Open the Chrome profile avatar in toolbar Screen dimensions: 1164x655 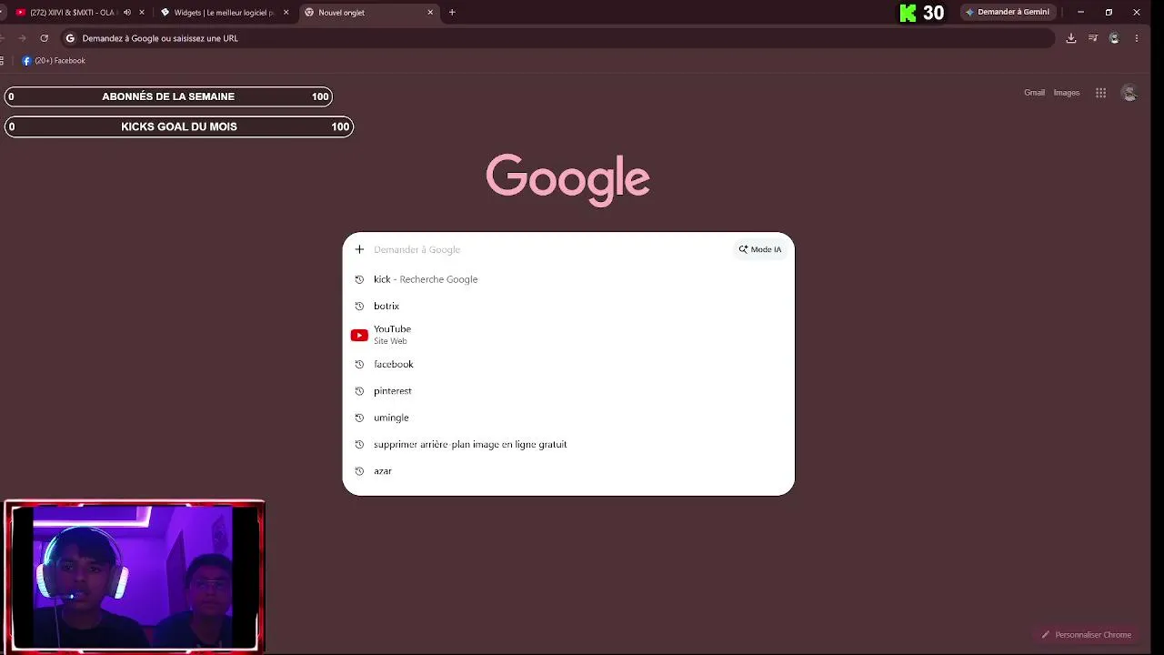pos(1114,38)
